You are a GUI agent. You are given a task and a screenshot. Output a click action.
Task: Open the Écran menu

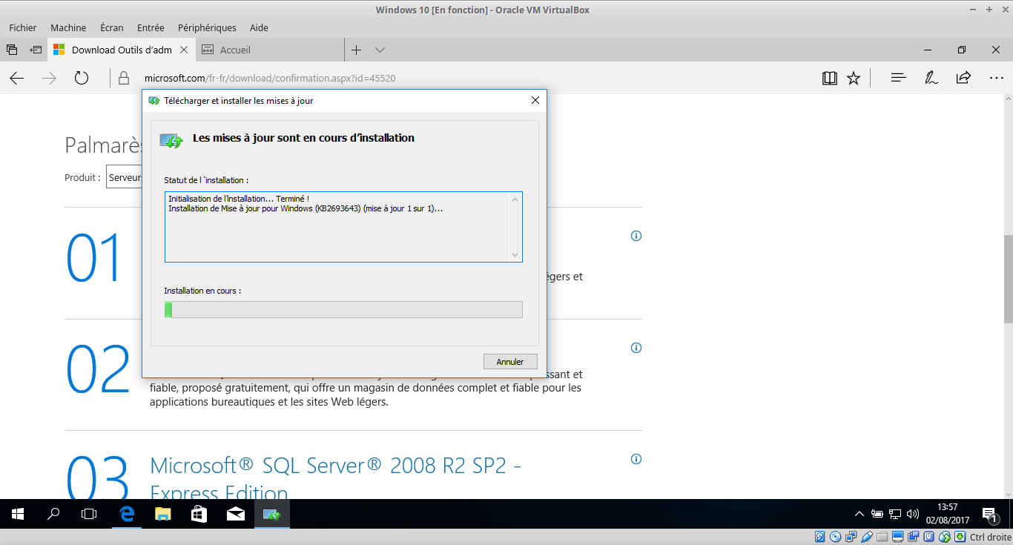coord(112,27)
